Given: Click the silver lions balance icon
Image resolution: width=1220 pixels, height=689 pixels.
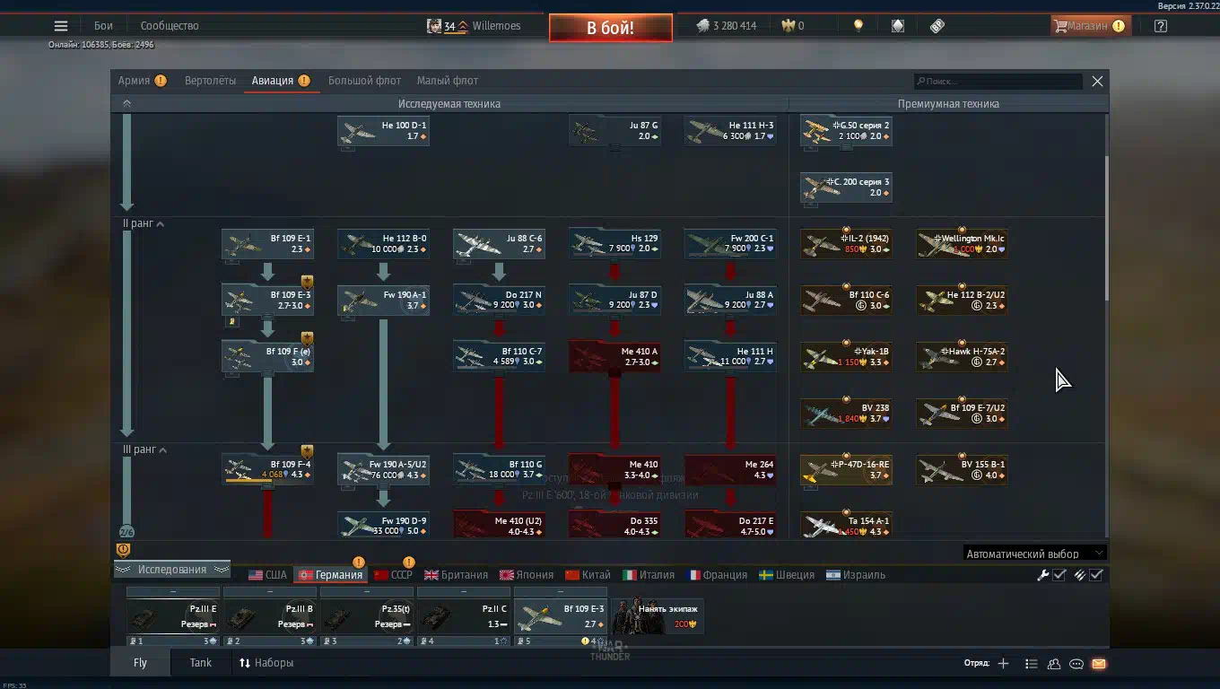Looking at the screenshot, I should coord(703,26).
